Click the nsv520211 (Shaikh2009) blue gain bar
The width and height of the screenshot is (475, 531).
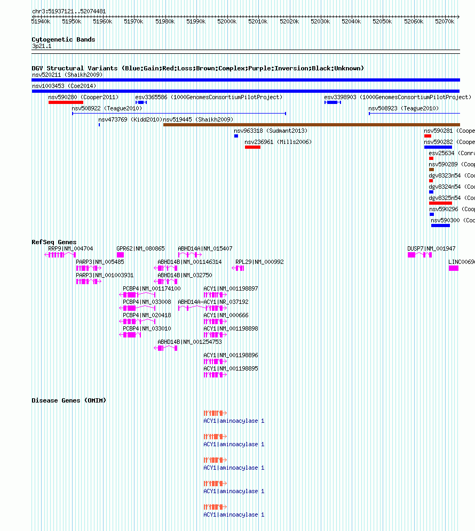[x=246, y=80]
